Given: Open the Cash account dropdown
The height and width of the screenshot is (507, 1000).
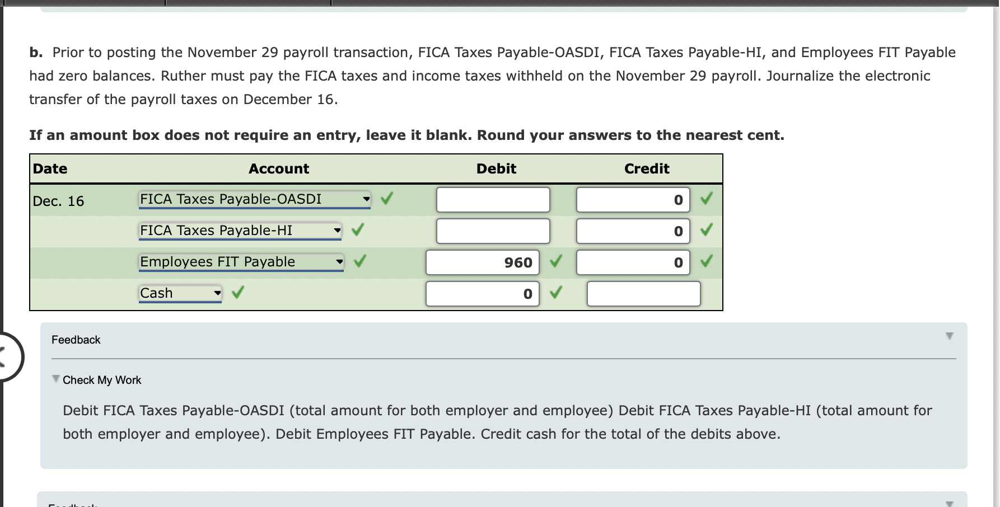Looking at the screenshot, I should point(217,293).
